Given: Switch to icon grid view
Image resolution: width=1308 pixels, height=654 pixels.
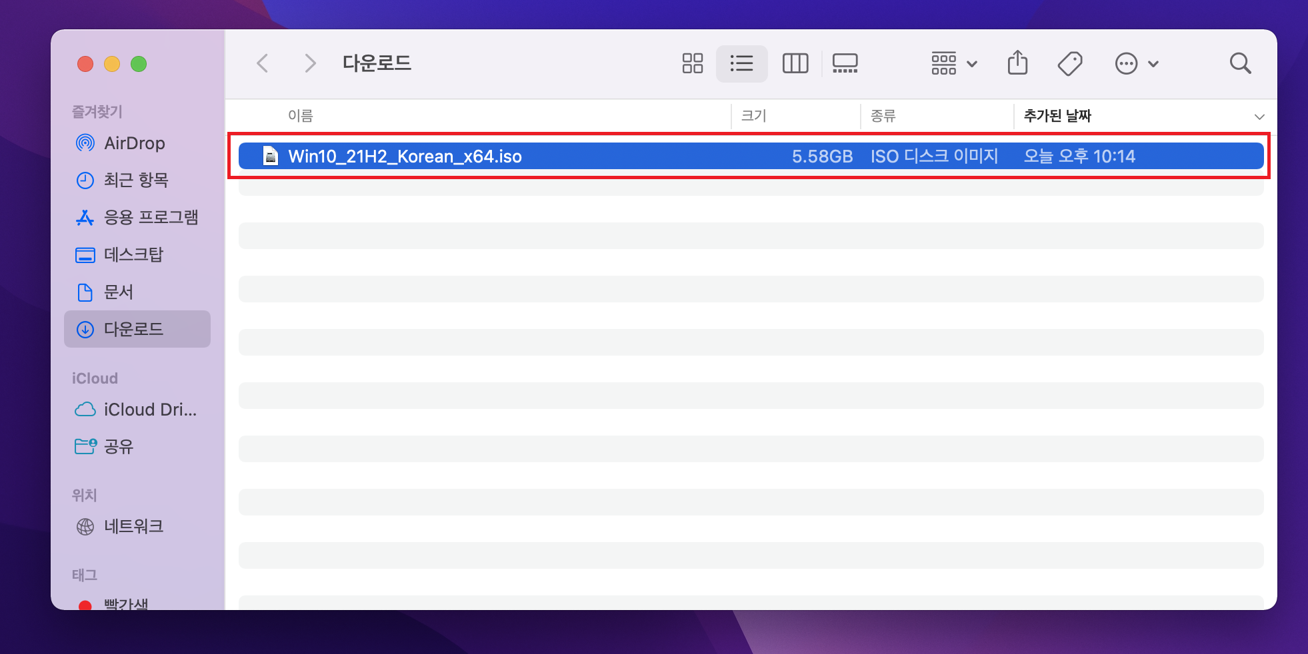Looking at the screenshot, I should click(693, 63).
